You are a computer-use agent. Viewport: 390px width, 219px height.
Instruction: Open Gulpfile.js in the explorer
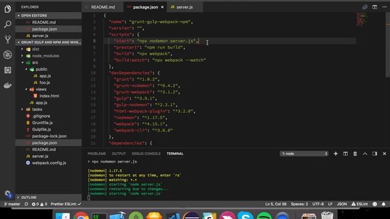41,130
